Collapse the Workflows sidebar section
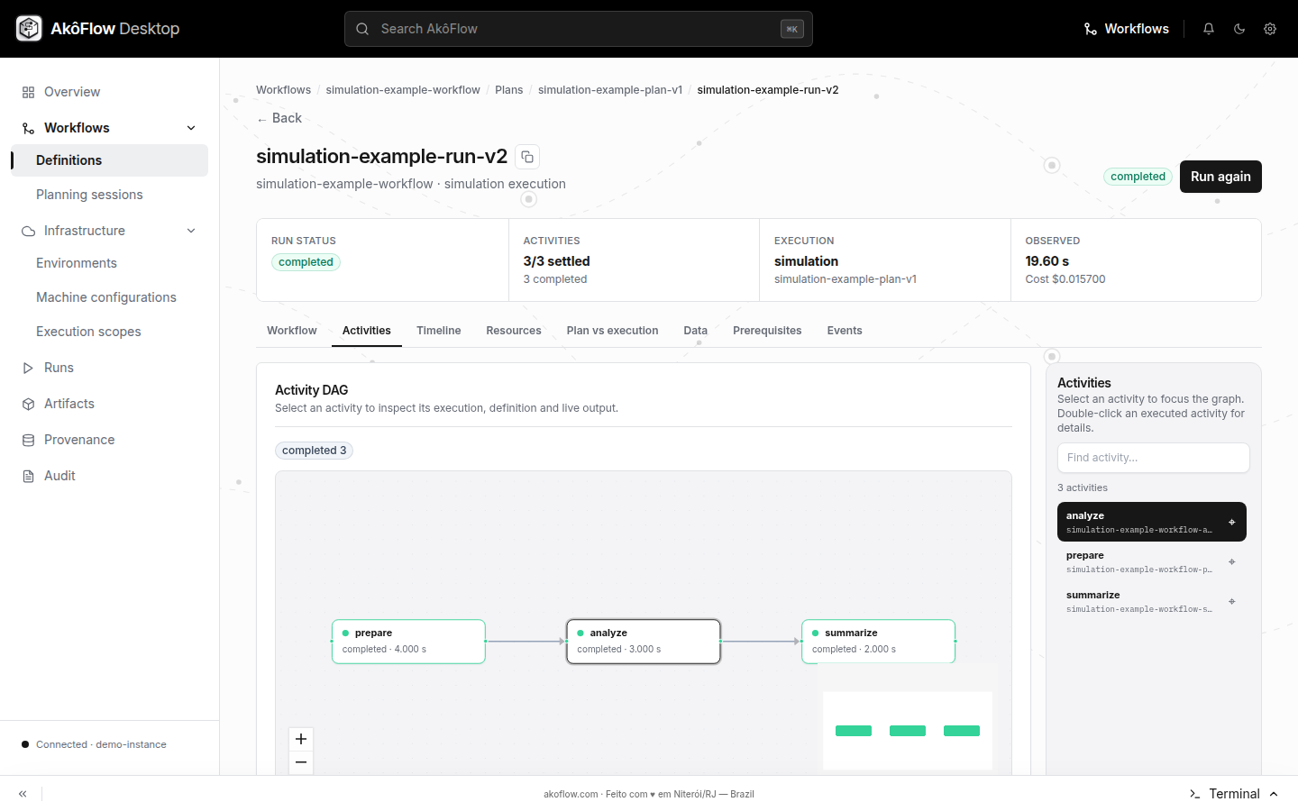Screen dimensions: 1298x811 [191, 128]
